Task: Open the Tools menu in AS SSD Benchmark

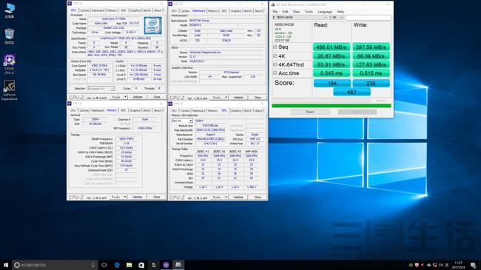Action: point(309,12)
